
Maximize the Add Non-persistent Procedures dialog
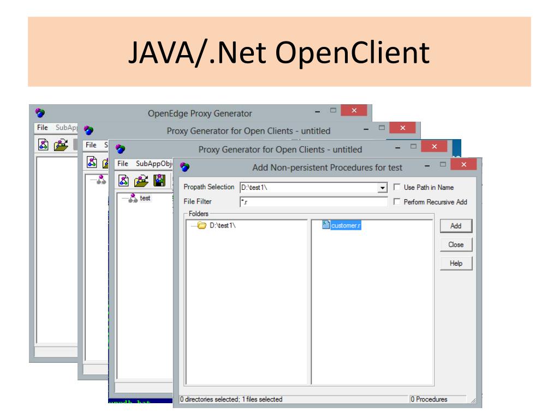pyautogui.click(x=443, y=164)
